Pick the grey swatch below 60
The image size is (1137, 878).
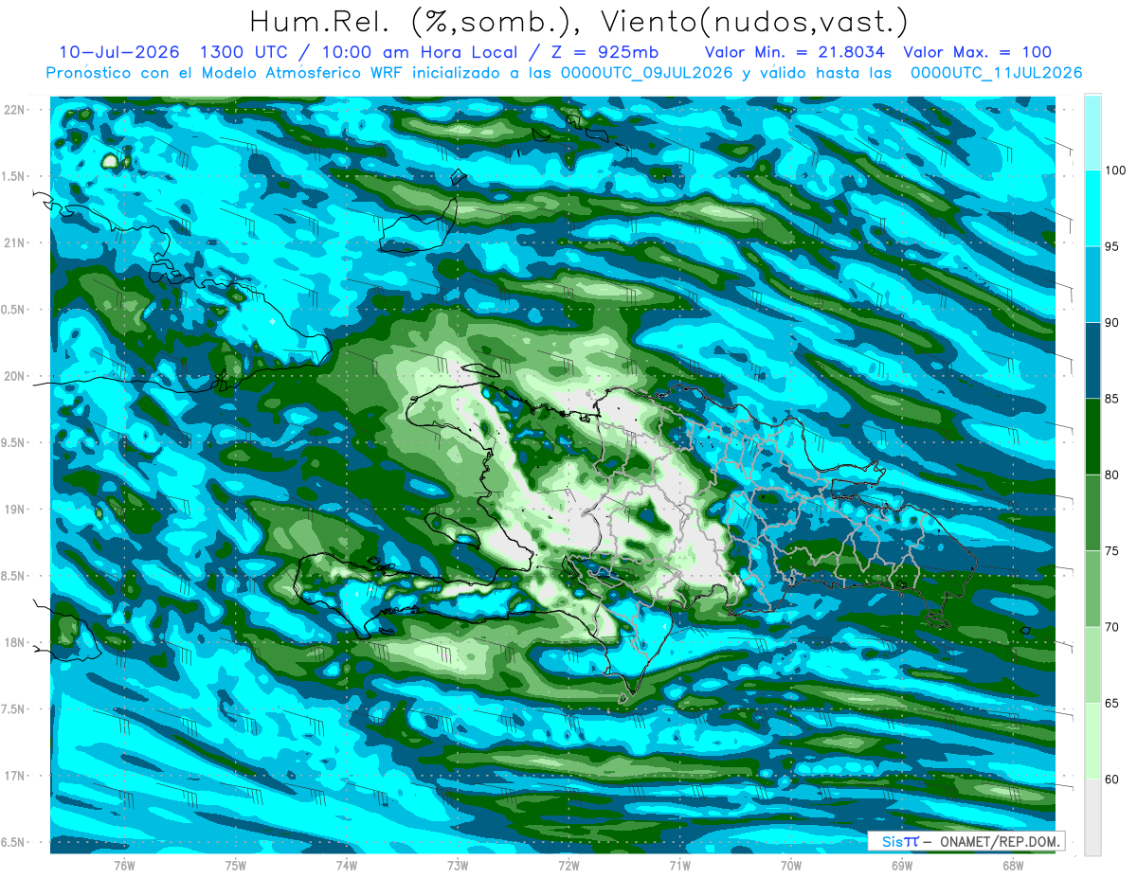[1092, 816]
